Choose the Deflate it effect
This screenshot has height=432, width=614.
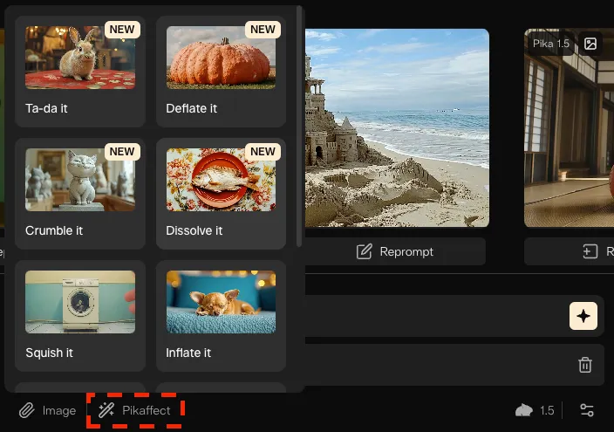[x=221, y=72]
